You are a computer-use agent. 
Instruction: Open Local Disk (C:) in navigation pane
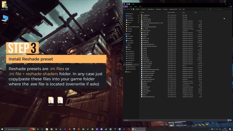131,52
